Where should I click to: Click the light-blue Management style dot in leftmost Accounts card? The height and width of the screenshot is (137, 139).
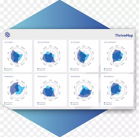[5, 70]
